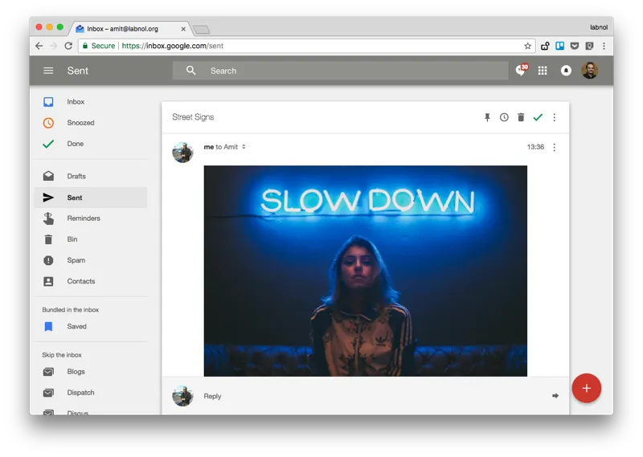Open the Inbox folder

point(76,102)
